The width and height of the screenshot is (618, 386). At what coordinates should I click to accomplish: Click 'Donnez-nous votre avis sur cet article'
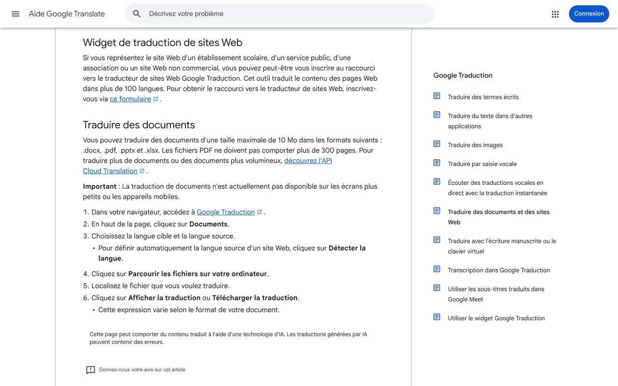click(142, 370)
